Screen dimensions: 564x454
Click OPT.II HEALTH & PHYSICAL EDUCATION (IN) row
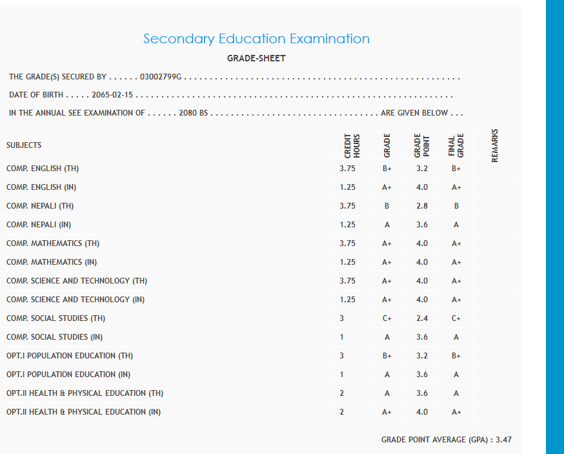coord(83,412)
